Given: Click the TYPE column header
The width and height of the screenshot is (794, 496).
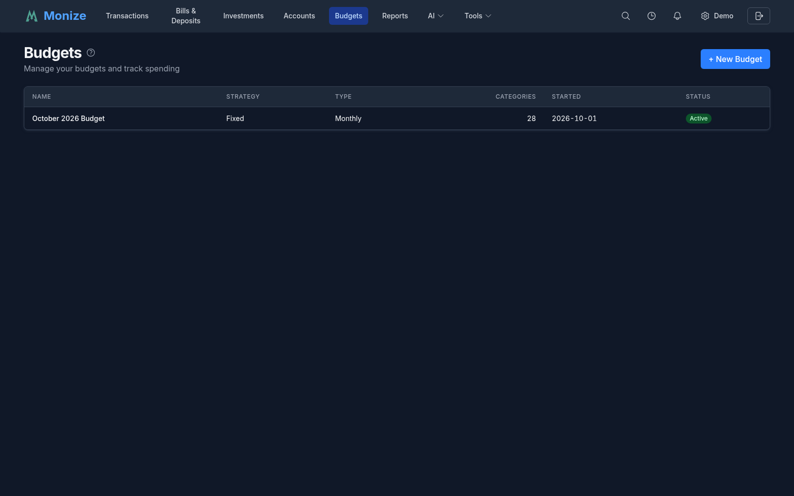Looking at the screenshot, I should pos(343,97).
